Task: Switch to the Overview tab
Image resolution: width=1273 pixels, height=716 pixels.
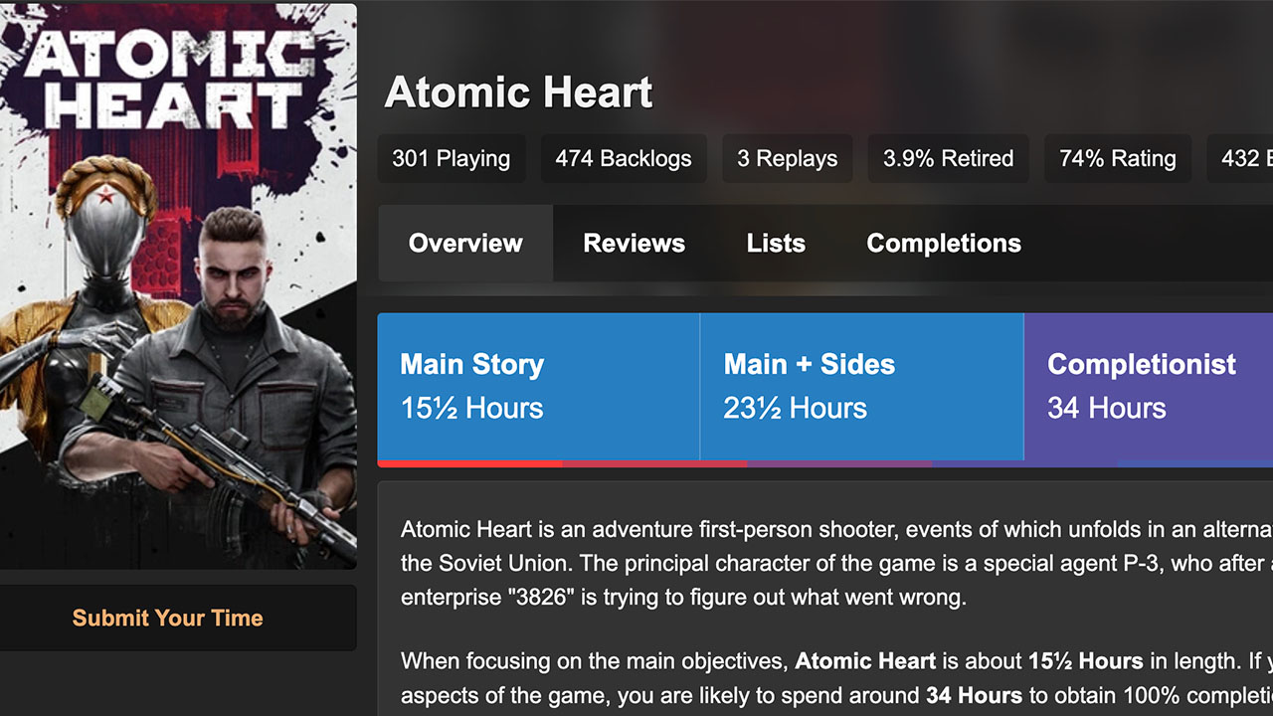Action: 465,244
